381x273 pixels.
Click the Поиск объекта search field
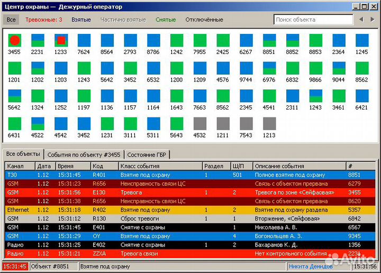tap(313, 20)
